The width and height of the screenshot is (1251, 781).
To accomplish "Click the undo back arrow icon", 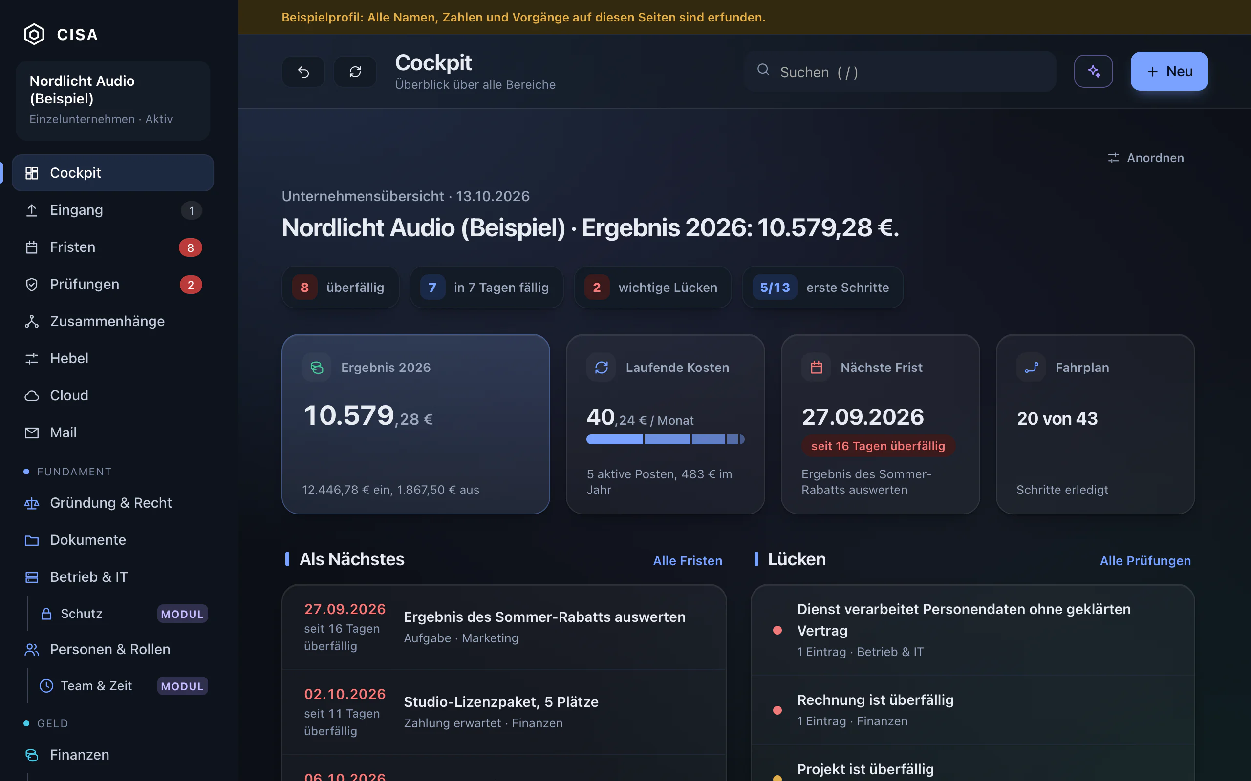I will 303,72.
